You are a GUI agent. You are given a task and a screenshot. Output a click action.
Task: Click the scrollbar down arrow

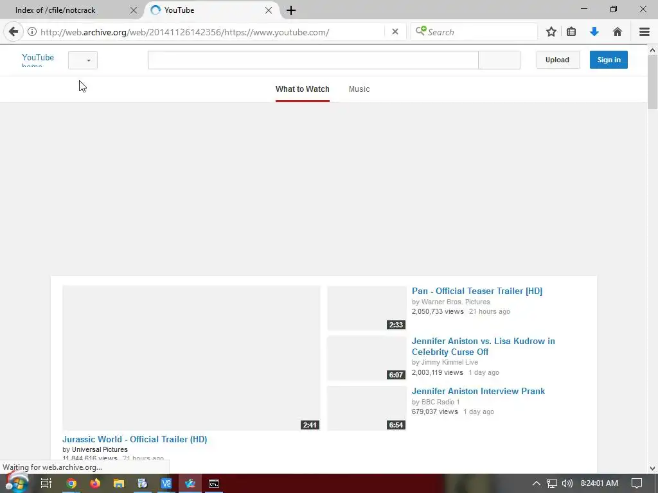click(653, 468)
